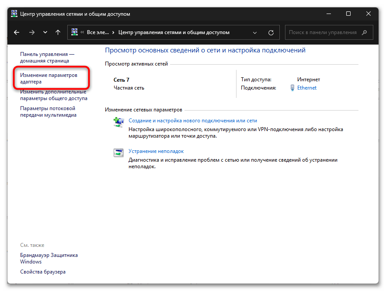Focus the control panel search field
Screen dimensions: 386x291
[x=329, y=32]
